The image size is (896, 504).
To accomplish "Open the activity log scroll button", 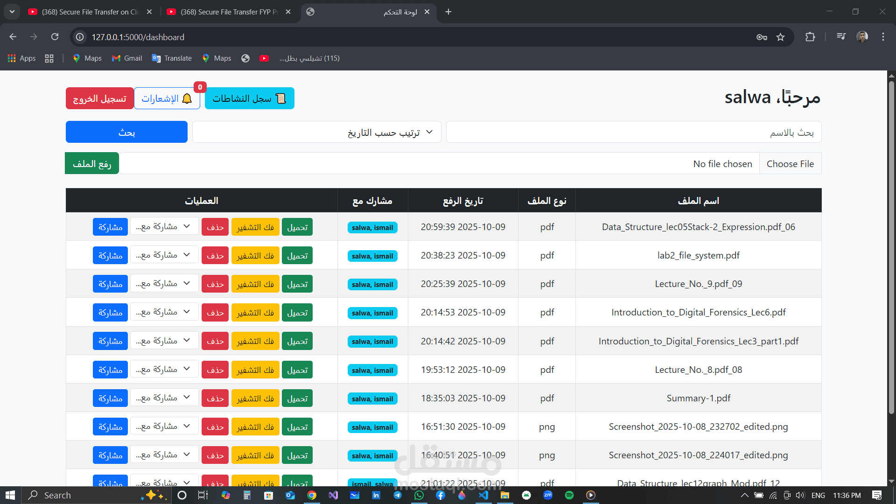I will coord(249,98).
